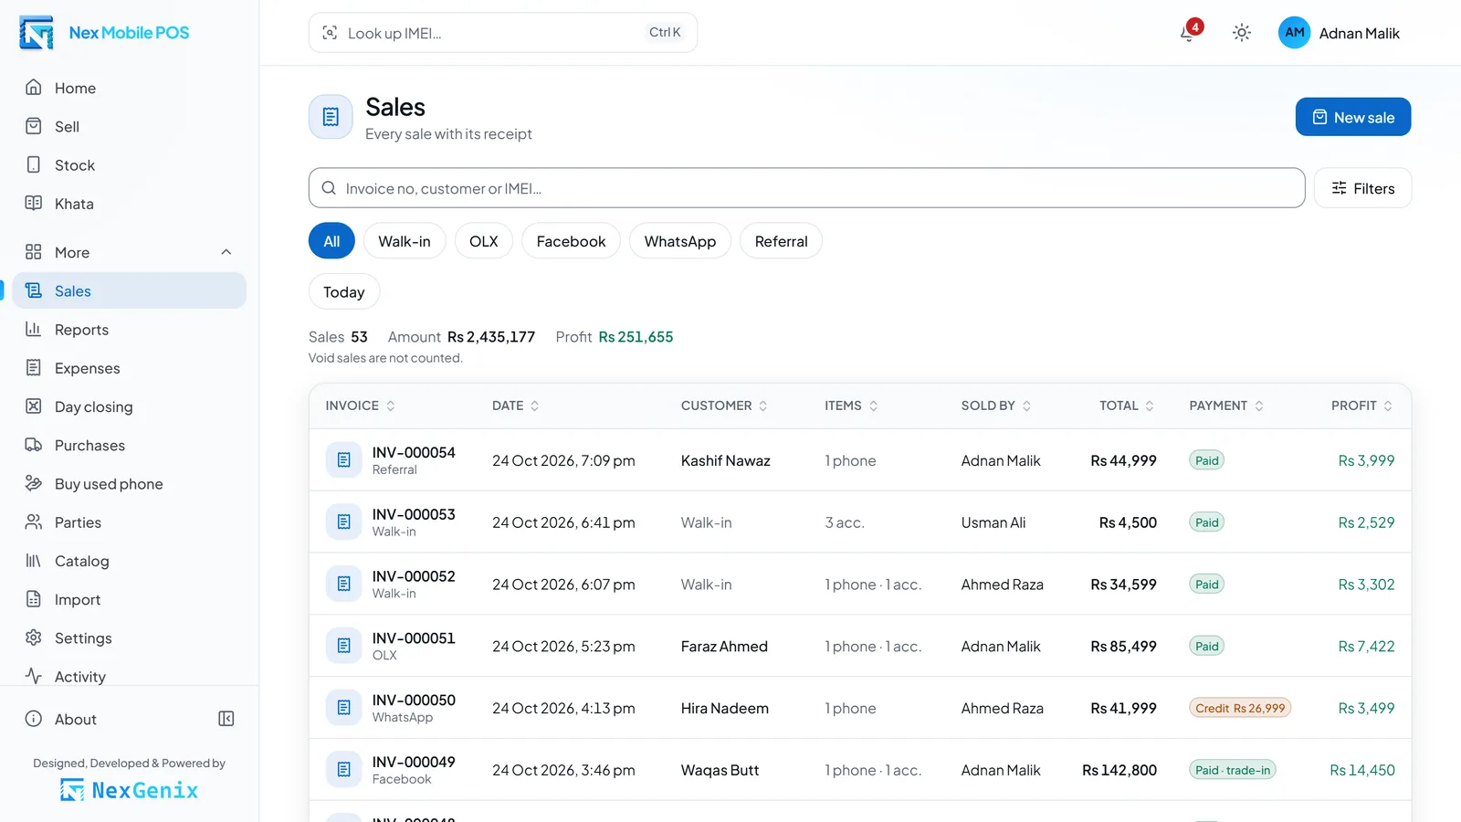Open receipt icon for INV-000050
Image resolution: width=1461 pixels, height=822 pixels.
(x=344, y=708)
